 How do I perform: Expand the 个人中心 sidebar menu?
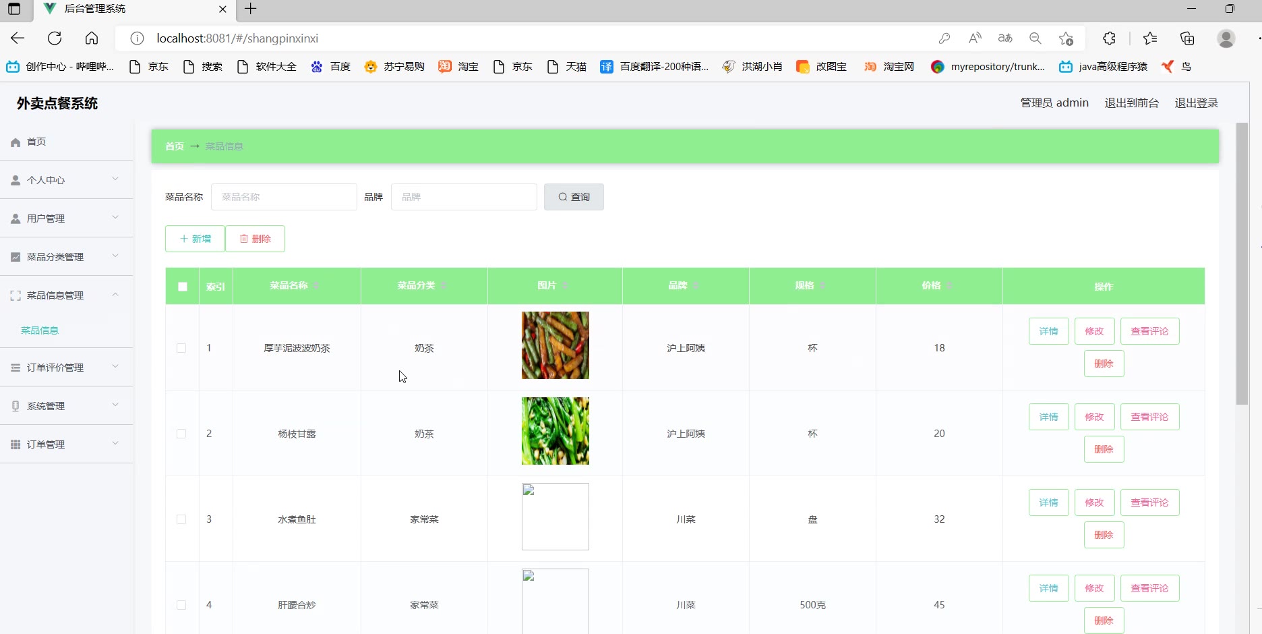66,180
